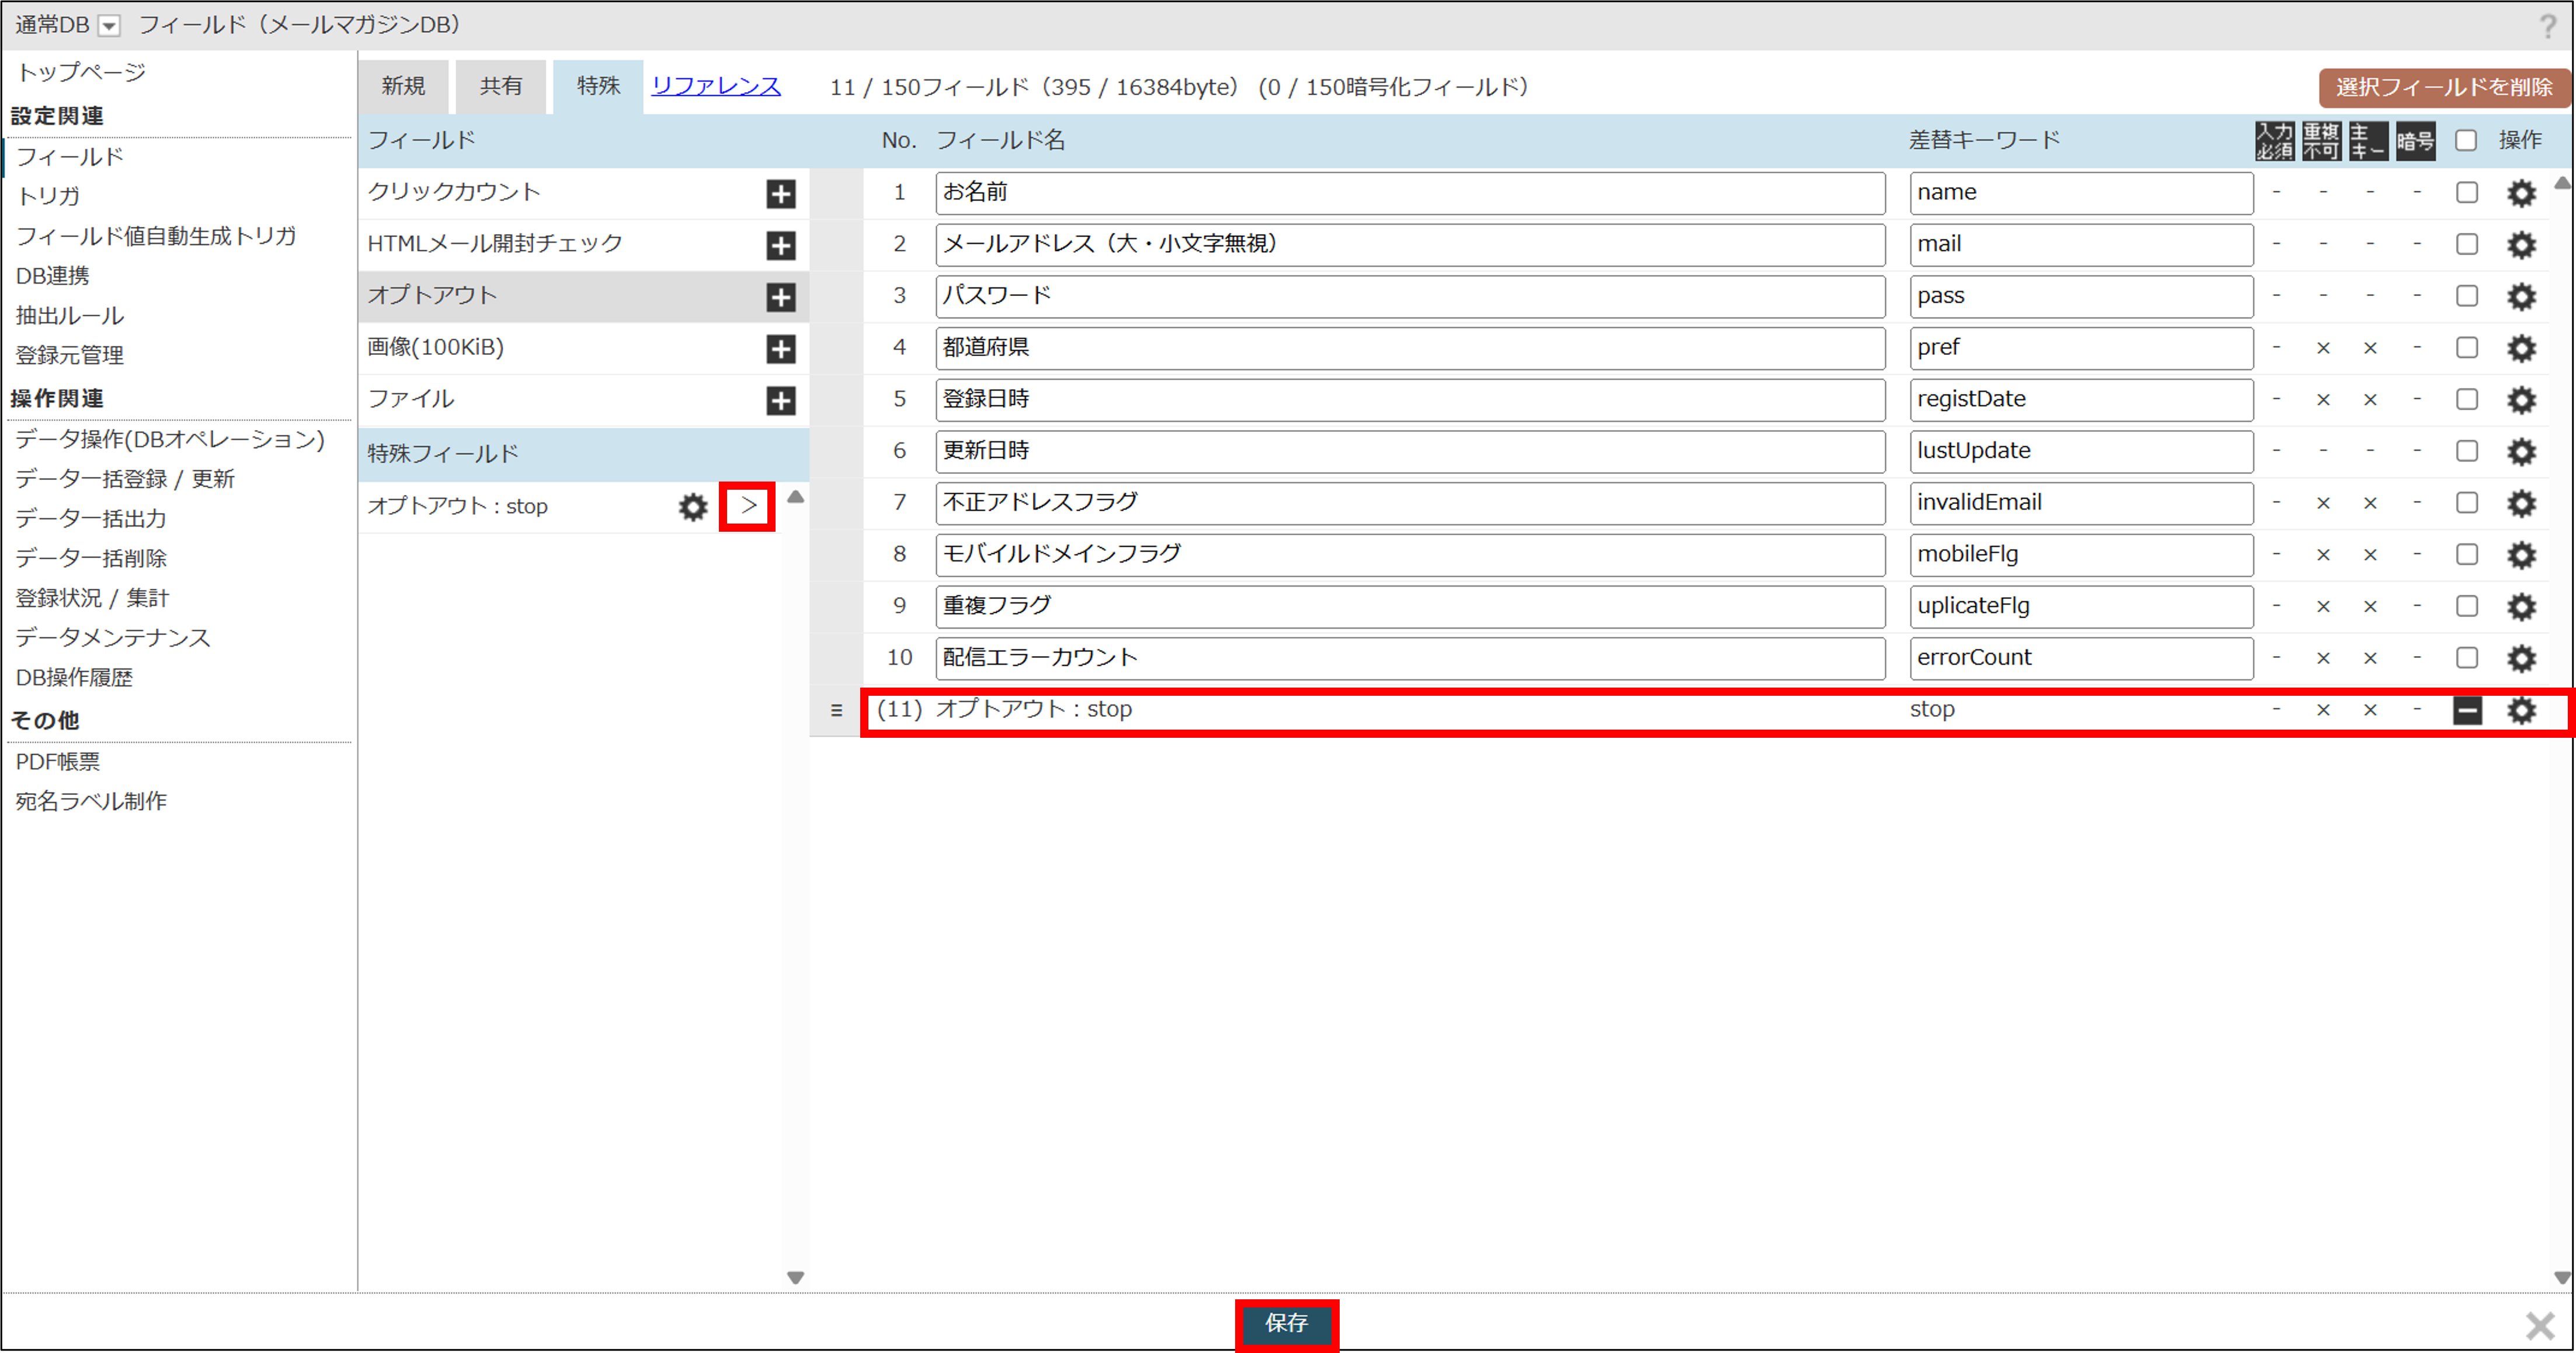Check the checkbox for パスワード row
The width and height of the screenshot is (2576, 1353).
click(x=2467, y=297)
